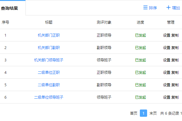Click 设置 for 二级单位正职
The width and height of the screenshot is (182, 121).
point(167,72)
